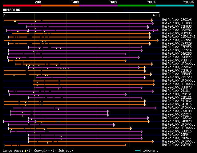Viewport: 197px width, 153px height.
Task: Click the red ~20% identity legend segment
Action: tap(22, 6)
